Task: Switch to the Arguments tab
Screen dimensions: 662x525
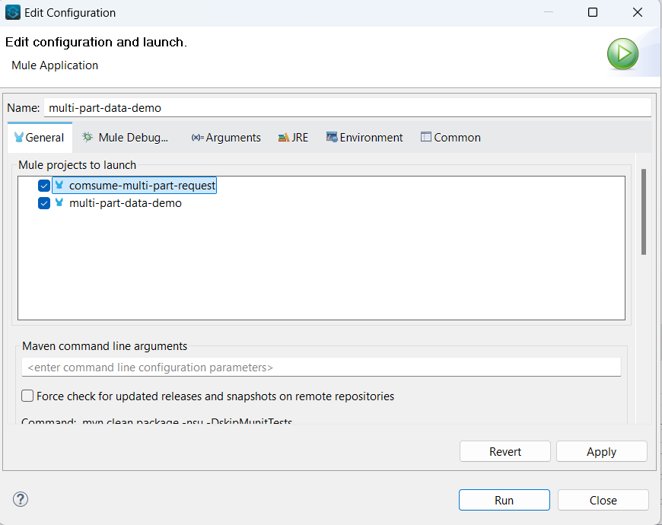Action: (x=226, y=138)
